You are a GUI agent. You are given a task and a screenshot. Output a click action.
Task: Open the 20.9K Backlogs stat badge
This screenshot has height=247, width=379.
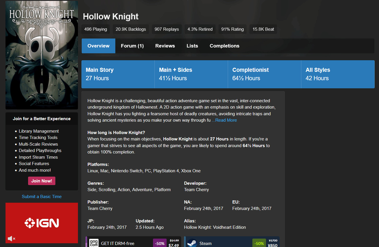pos(131,29)
